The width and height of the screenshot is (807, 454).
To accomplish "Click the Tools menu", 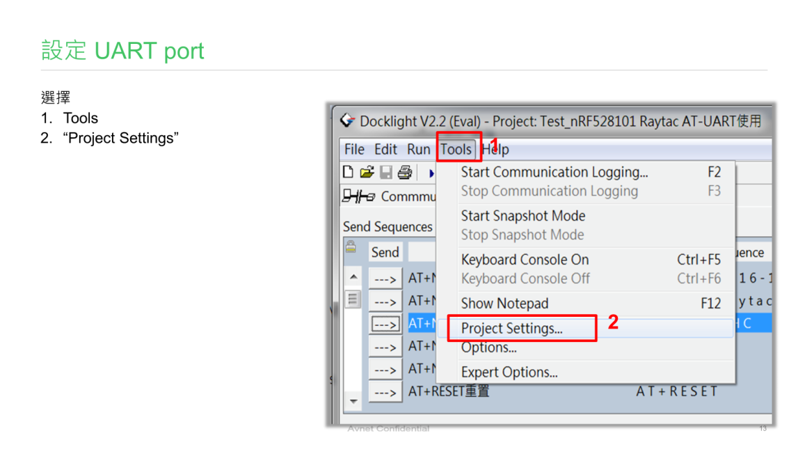I will click(456, 149).
